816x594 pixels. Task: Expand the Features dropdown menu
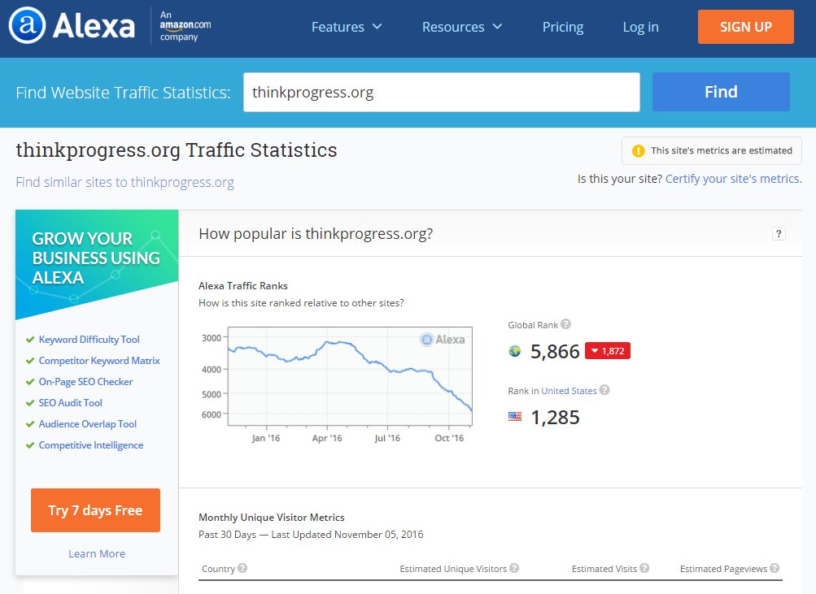pos(347,27)
